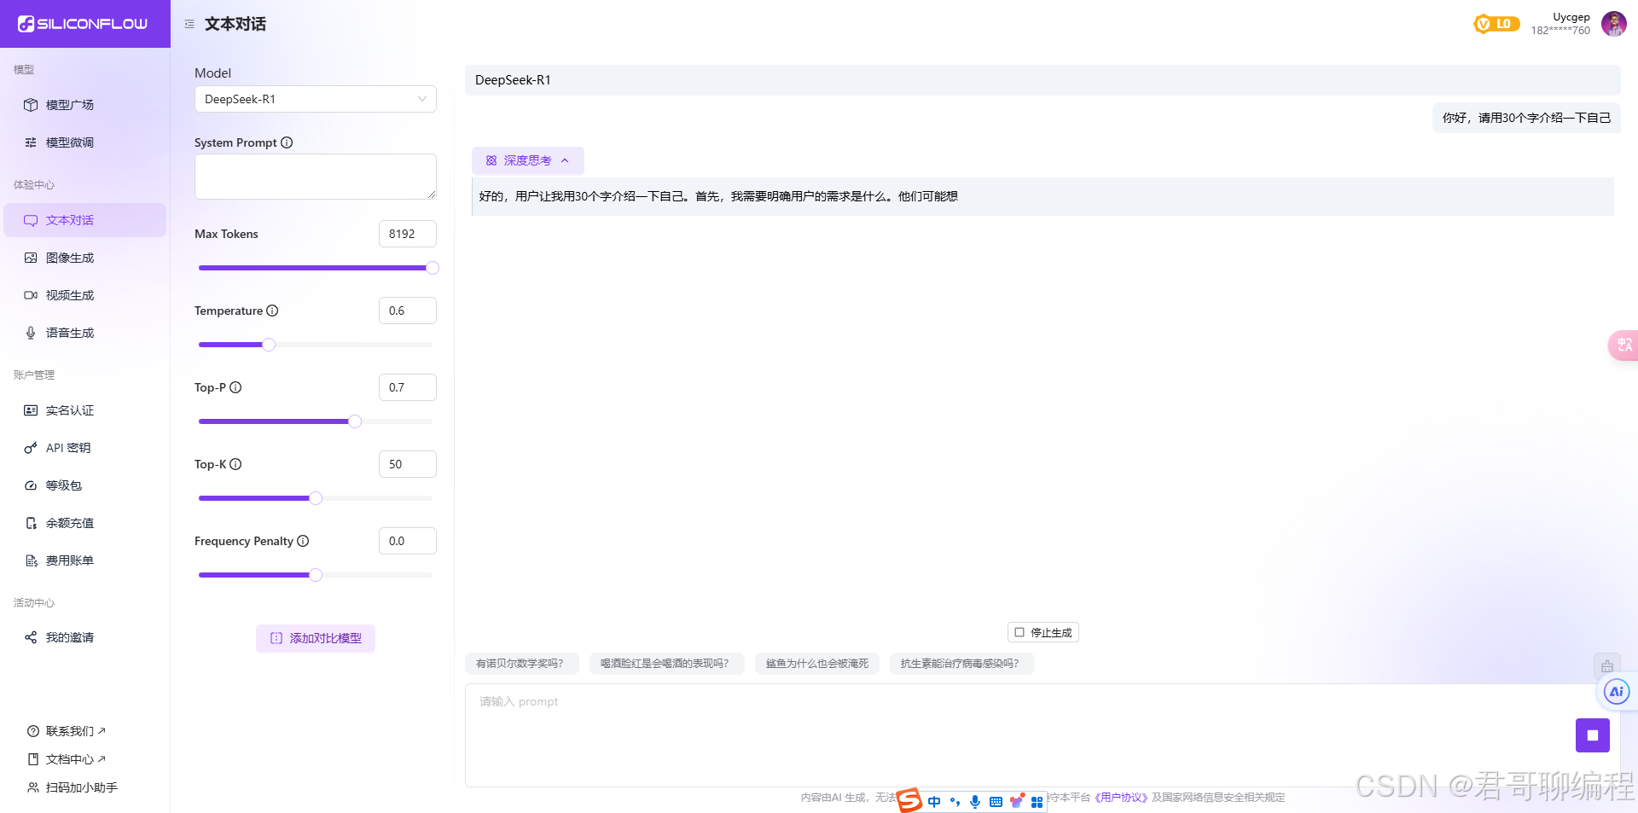Focus the System Prompt text area

click(316, 177)
